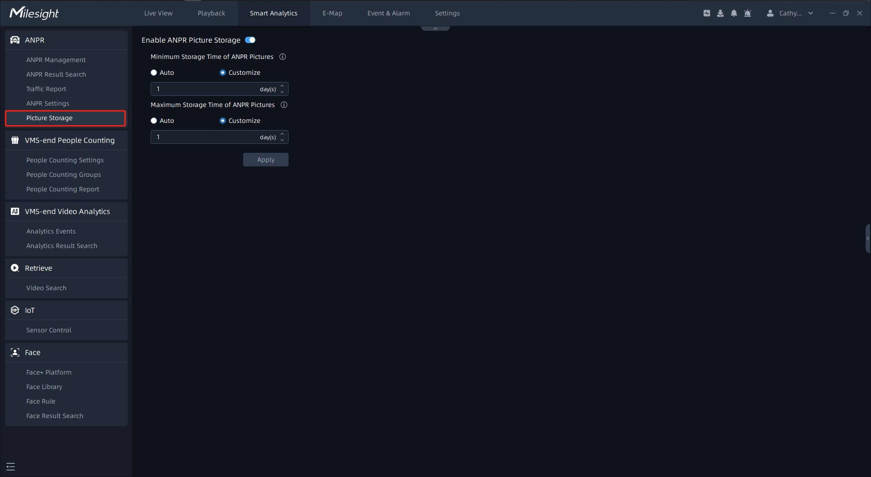Select Auto for maximum storage time

154,121
